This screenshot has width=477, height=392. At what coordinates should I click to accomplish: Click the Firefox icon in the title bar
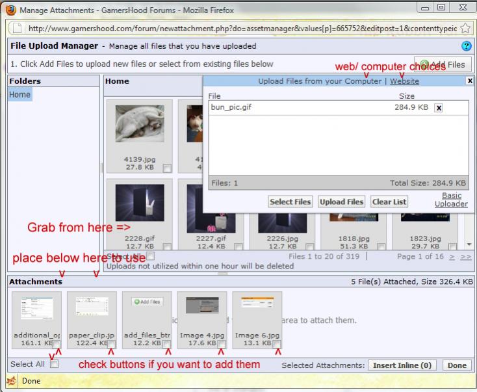pyautogui.click(x=9, y=8)
